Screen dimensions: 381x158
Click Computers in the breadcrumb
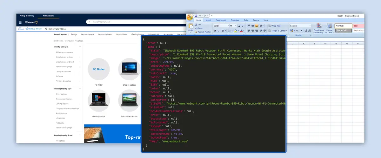(x=70, y=41)
